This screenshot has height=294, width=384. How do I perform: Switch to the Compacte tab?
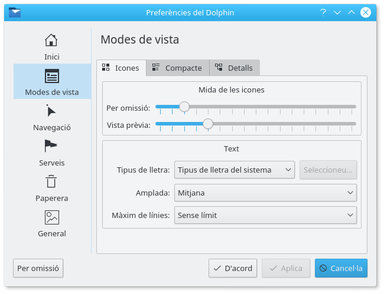click(177, 68)
